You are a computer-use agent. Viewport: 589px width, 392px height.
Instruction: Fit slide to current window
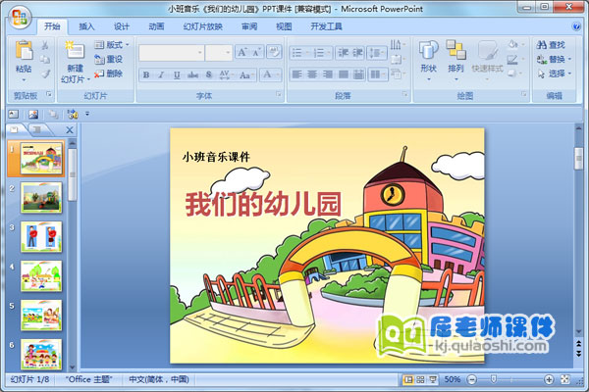565,379
